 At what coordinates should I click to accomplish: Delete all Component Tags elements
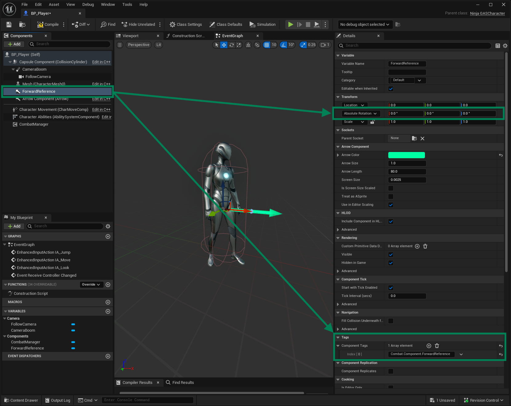pyautogui.click(x=437, y=346)
